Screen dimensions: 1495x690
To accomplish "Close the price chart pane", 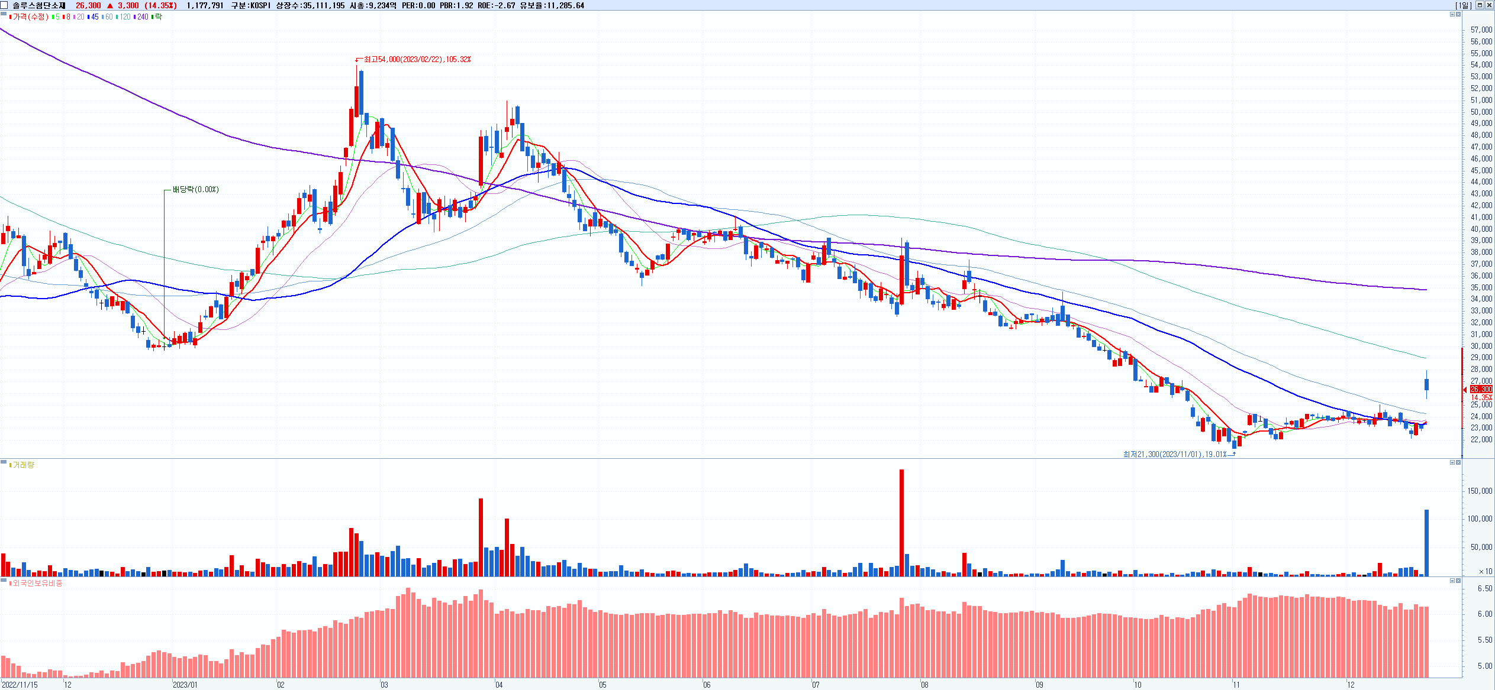I will pyautogui.click(x=1458, y=14).
